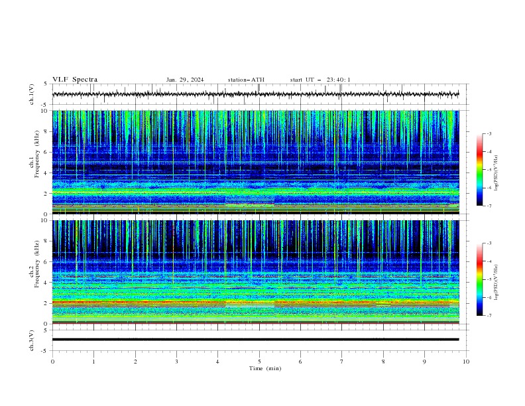This screenshot has width=525, height=406.
Task: Click the ch.1 colorbar "log(PSD)(V²/Hz)" label
Action: click(496, 173)
